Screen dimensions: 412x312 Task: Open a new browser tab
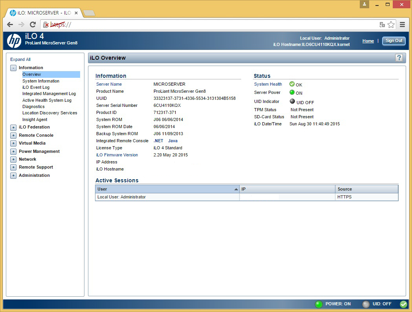(89, 13)
